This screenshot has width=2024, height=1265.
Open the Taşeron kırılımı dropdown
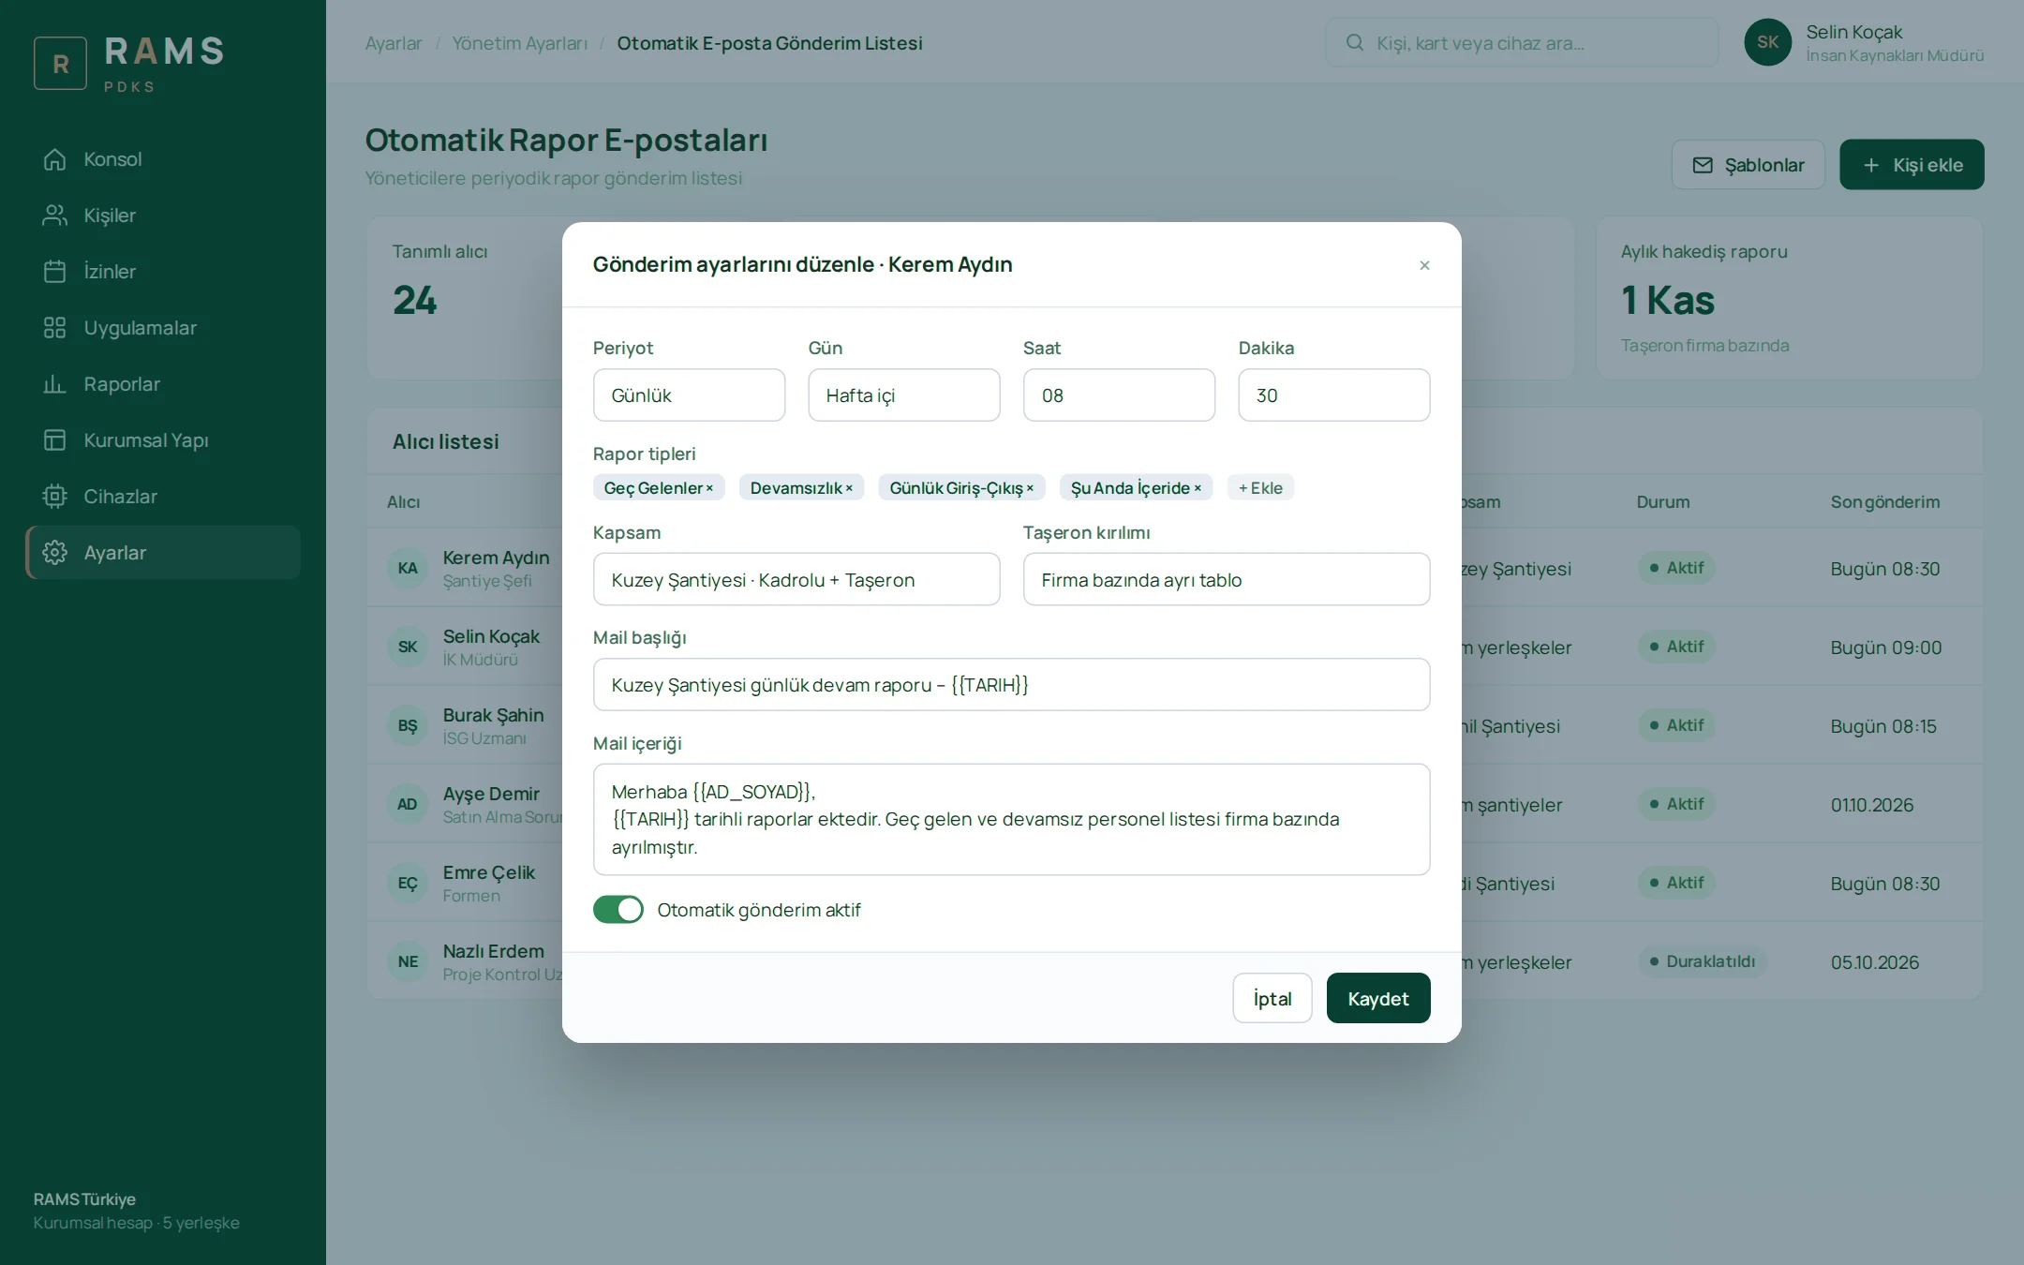tap(1227, 579)
